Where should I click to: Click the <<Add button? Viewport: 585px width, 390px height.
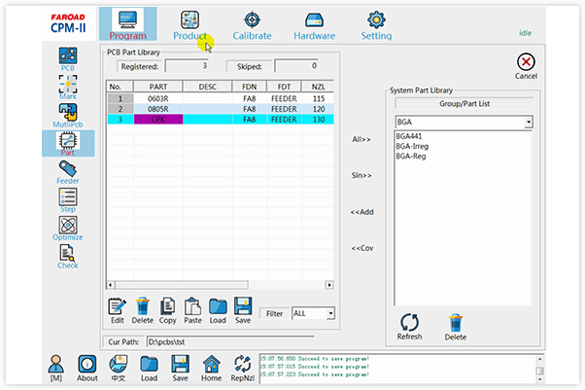361,212
